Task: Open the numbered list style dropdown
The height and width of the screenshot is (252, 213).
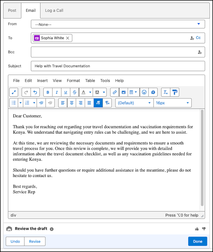Action: tap(34, 103)
